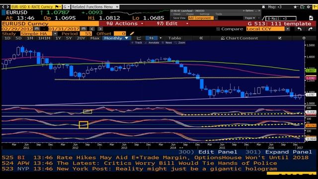318x179 pixels.
Task: Toggle Annotate mode on chart
Action: tap(152, 43)
